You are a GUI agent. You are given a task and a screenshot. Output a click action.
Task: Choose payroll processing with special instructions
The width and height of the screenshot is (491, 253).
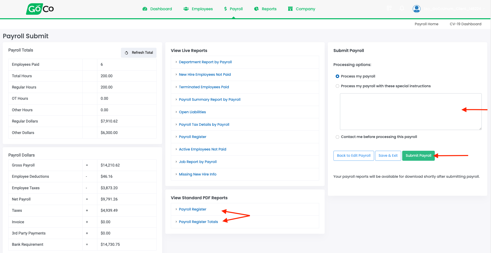337,86
